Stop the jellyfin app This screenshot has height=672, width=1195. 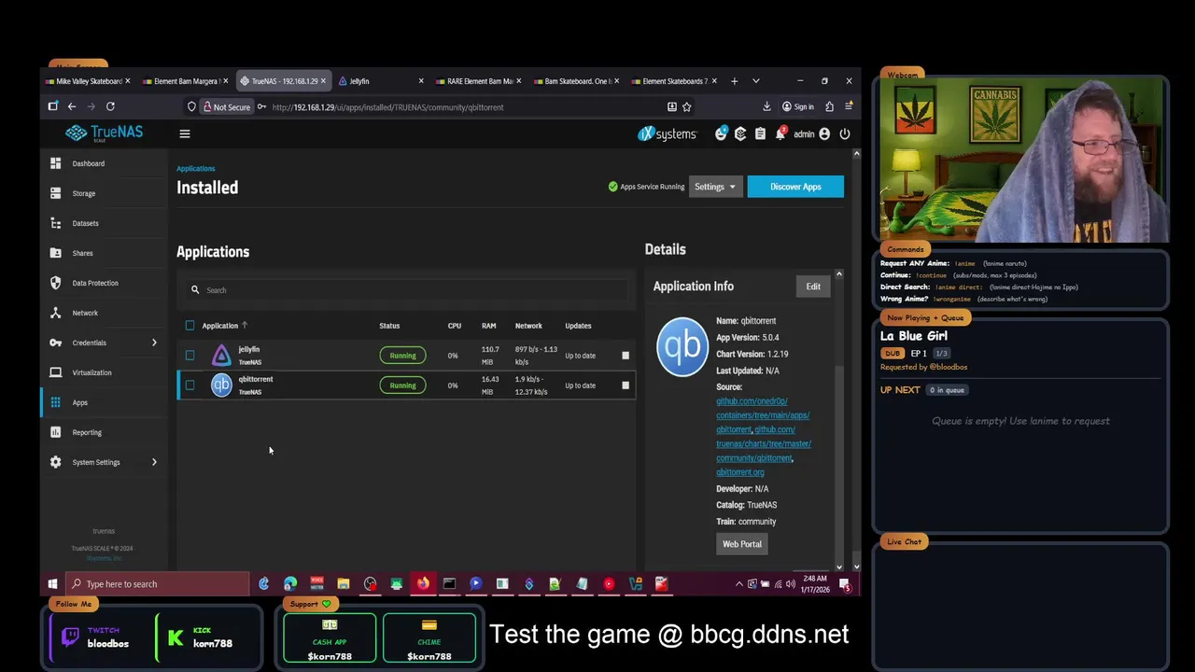[626, 356]
